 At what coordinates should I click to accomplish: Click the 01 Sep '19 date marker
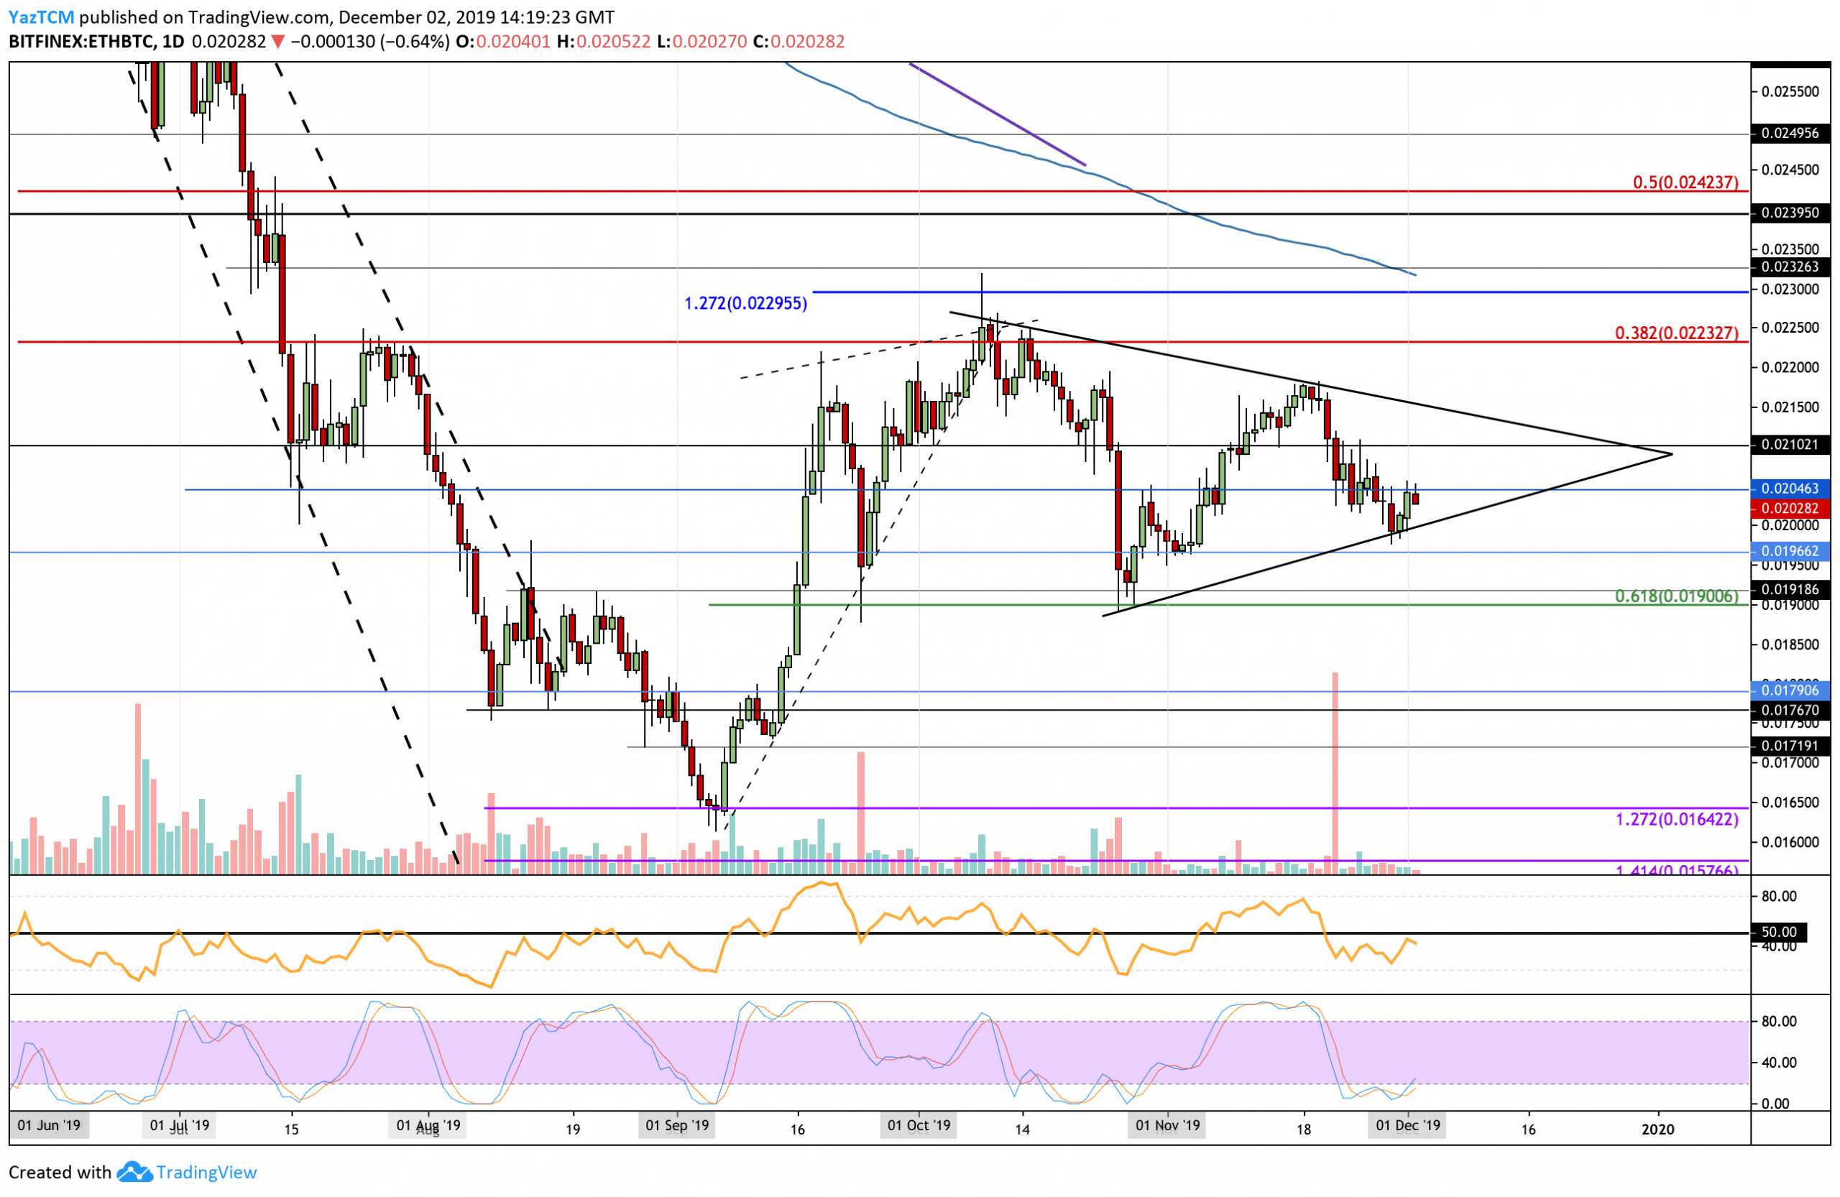tap(677, 1125)
